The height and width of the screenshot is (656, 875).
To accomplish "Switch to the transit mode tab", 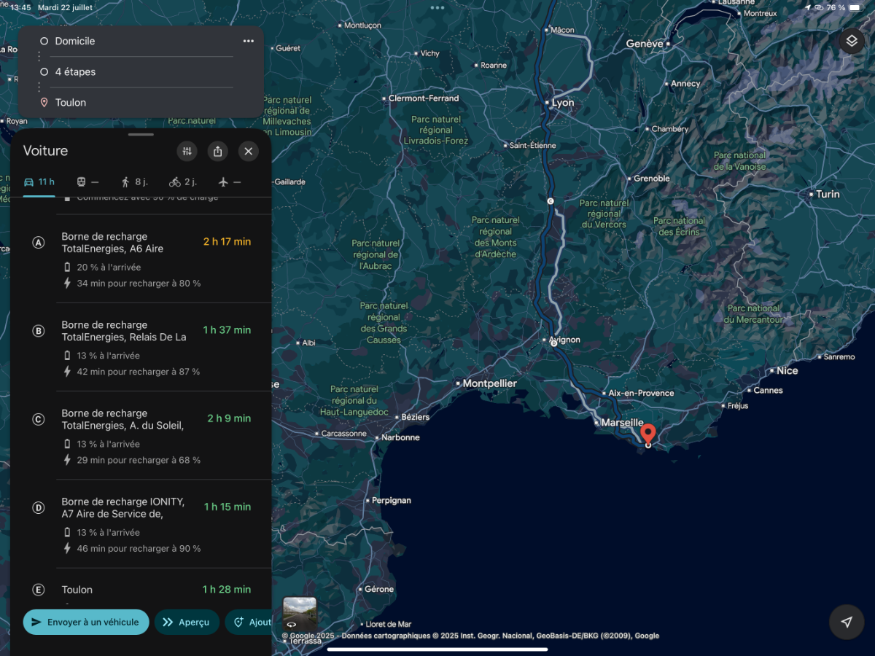I will pos(87,182).
